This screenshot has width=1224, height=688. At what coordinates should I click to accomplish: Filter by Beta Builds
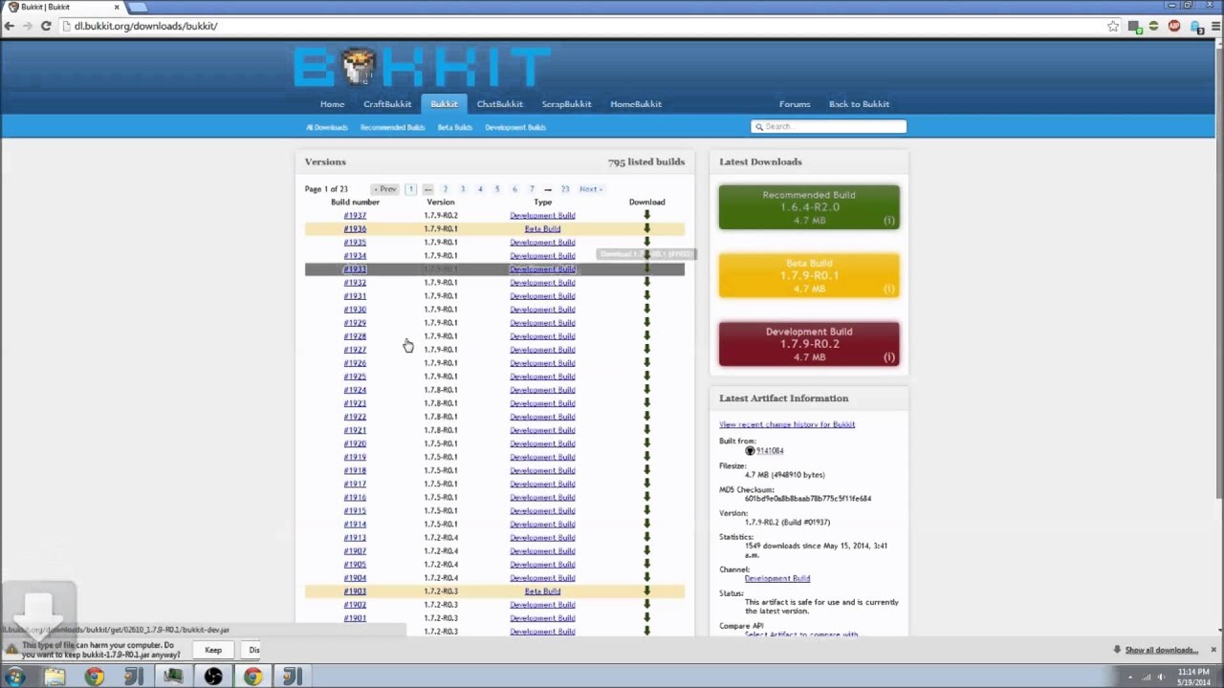[455, 127]
